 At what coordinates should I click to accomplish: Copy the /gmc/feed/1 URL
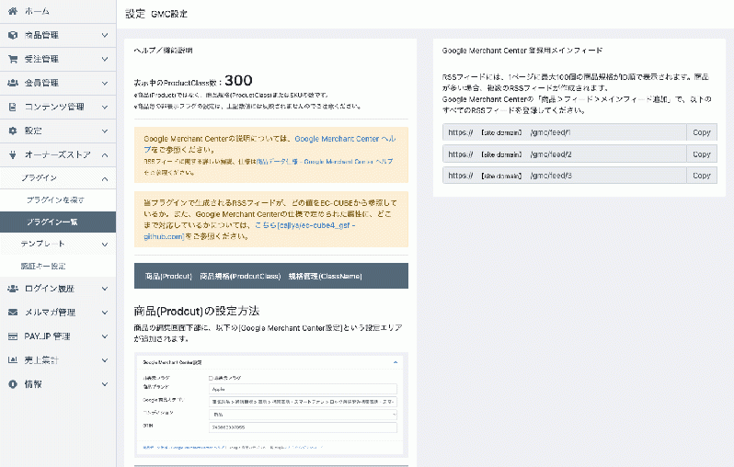click(701, 132)
